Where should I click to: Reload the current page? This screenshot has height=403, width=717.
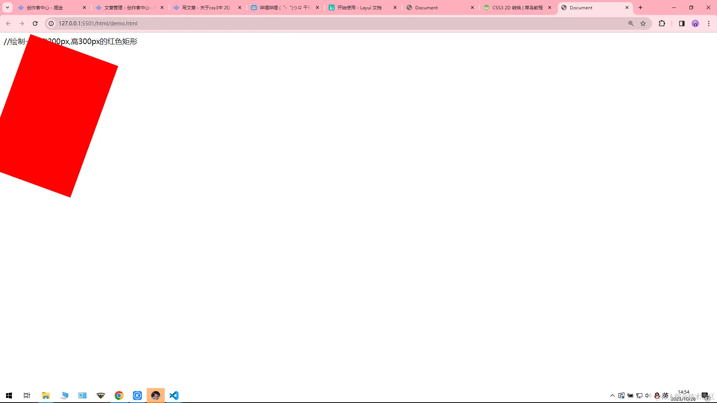click(x=35, y=24)
